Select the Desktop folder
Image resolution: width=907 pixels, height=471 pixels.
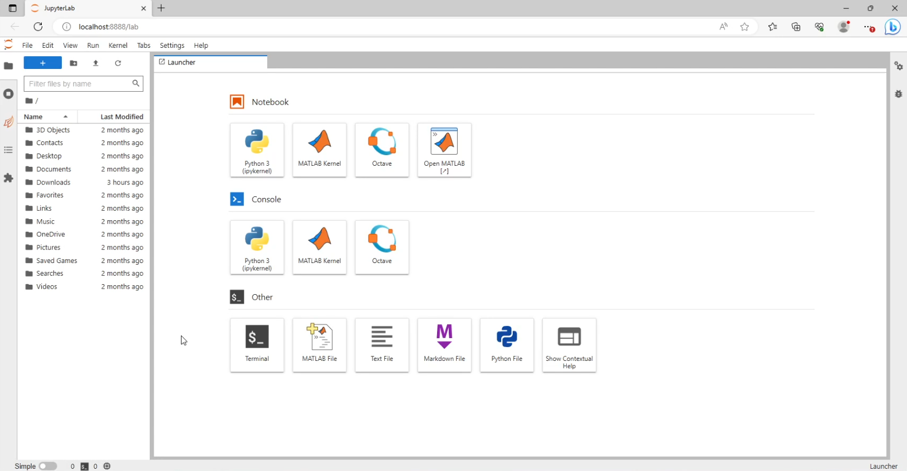[x=84, y=156]
